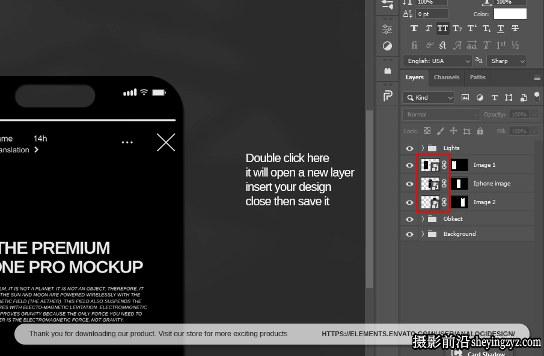544x356 pixels.
Task: Toggle Small Caps text style
Action: pos(457,28)
